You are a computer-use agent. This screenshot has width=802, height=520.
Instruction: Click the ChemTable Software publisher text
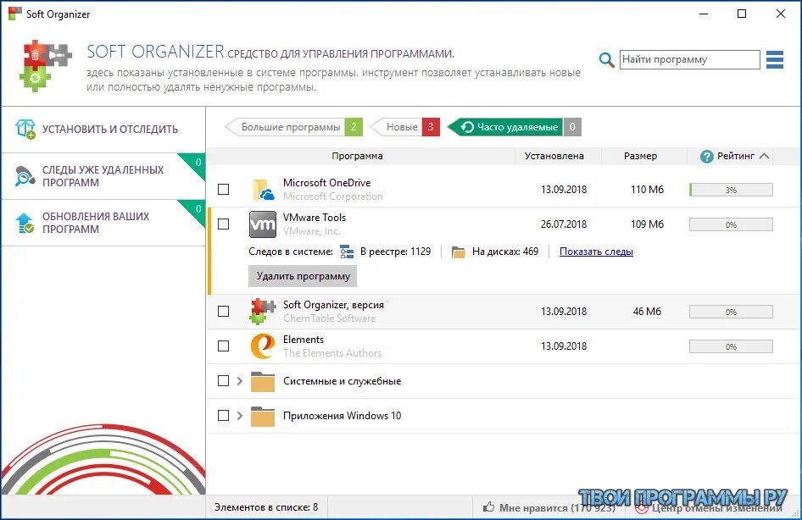(x=330, y=318)
